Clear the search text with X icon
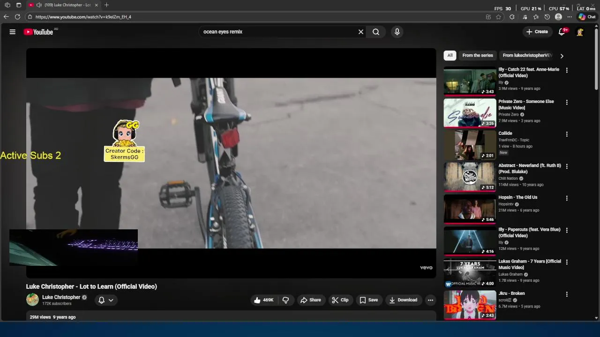 361,32
